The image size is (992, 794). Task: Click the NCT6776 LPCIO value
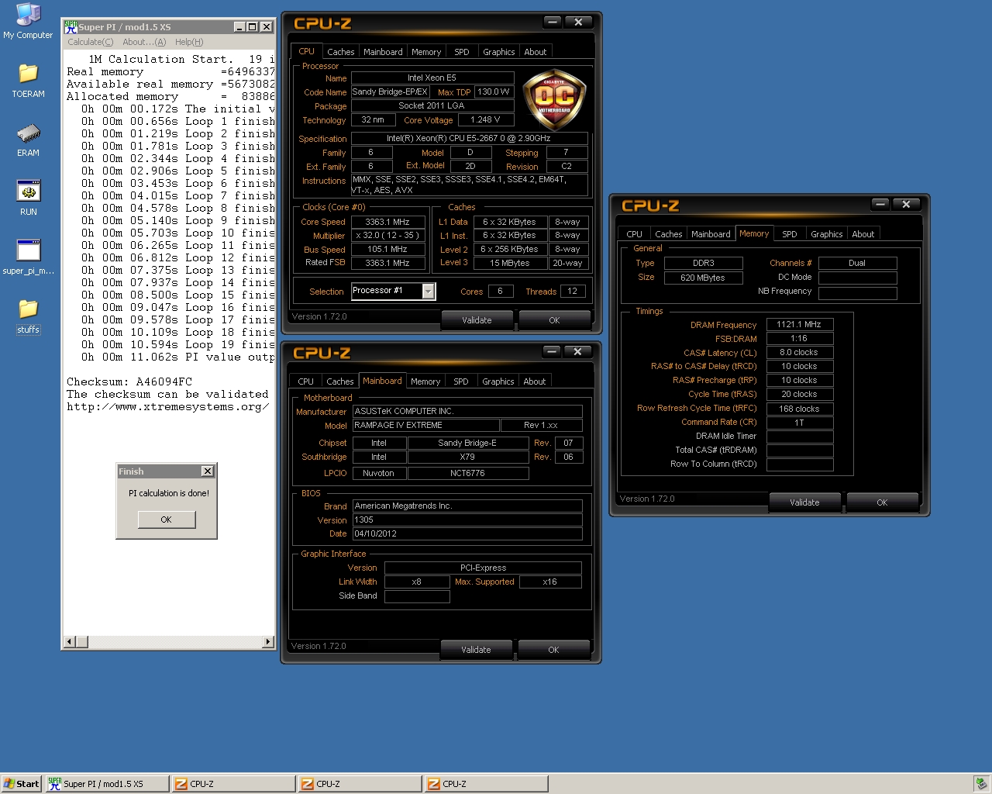click(468, 473)
